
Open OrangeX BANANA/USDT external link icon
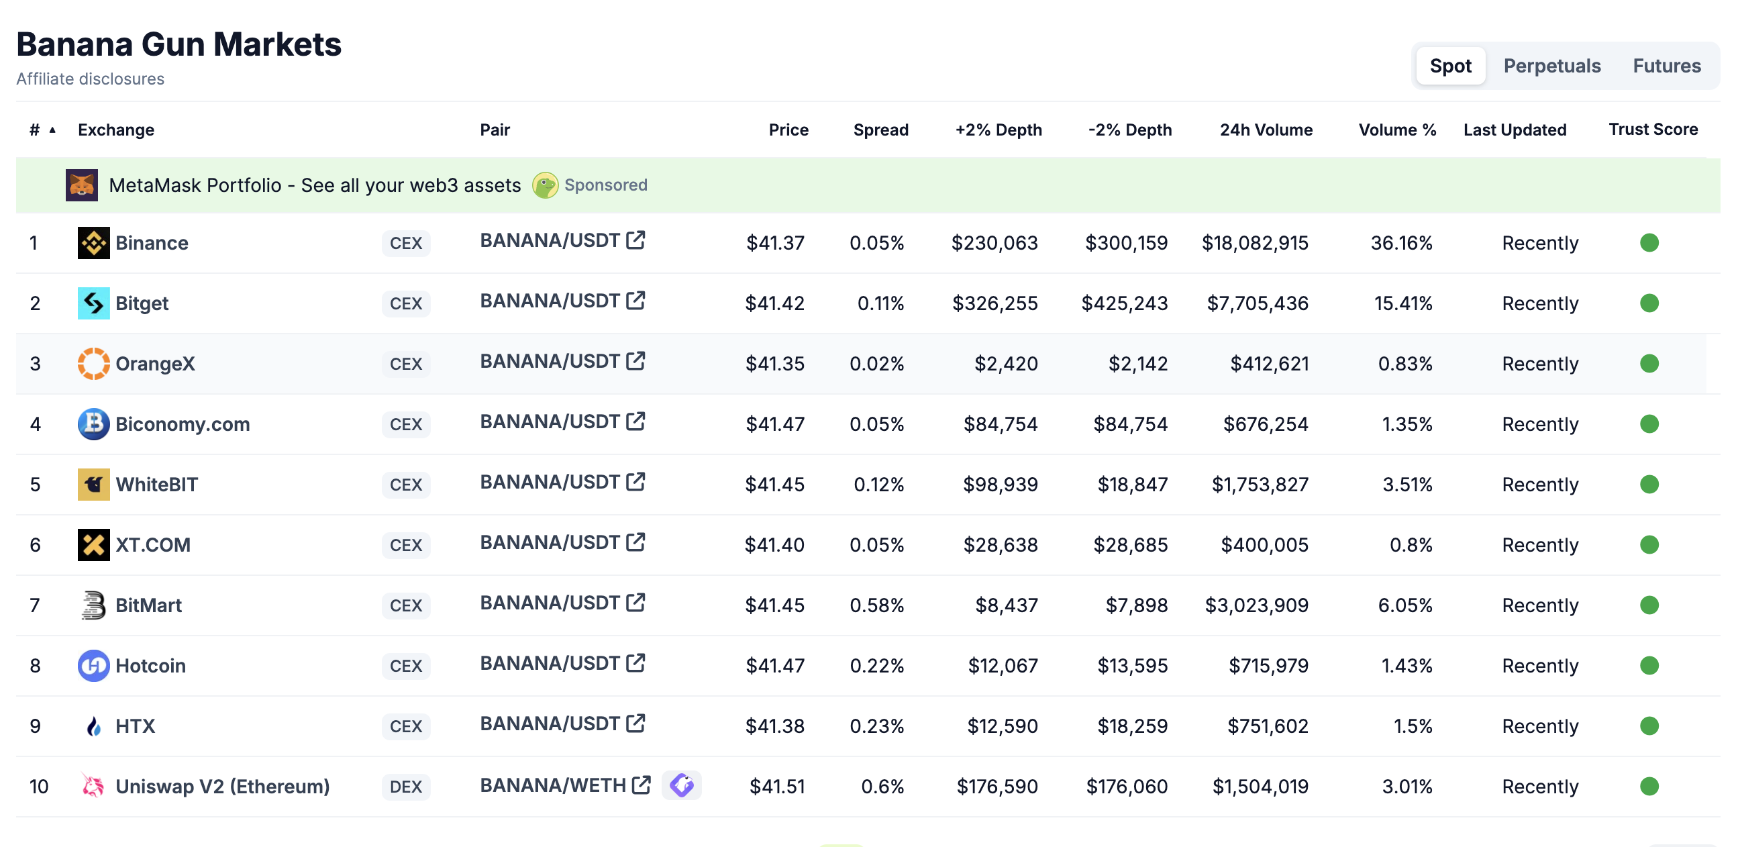tap(635, 361)
